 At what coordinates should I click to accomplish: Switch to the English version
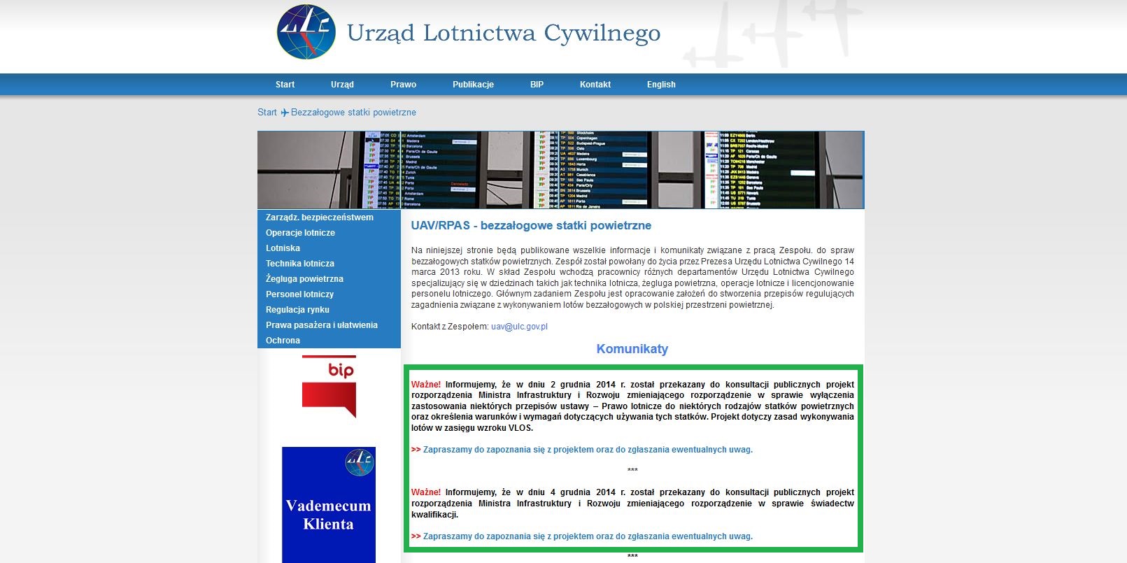pos(661,85)
